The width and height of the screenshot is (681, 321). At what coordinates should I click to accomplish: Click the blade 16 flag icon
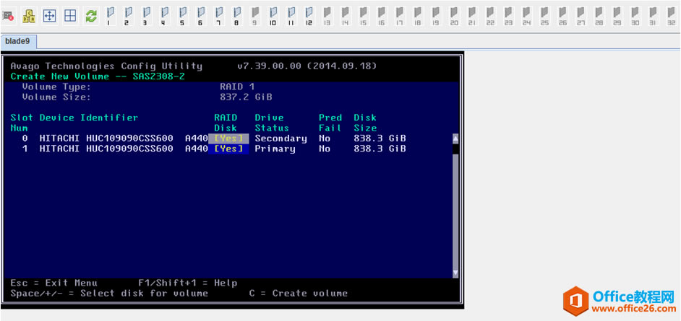(381, 16)
